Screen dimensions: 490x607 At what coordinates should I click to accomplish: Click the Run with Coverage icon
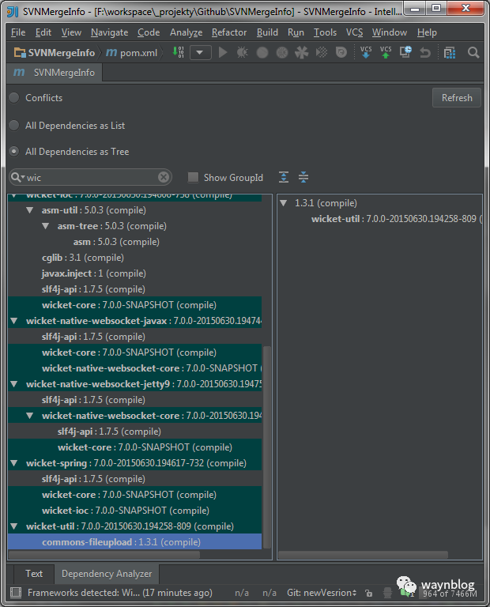pyautogui.click(x=262, y=52)
